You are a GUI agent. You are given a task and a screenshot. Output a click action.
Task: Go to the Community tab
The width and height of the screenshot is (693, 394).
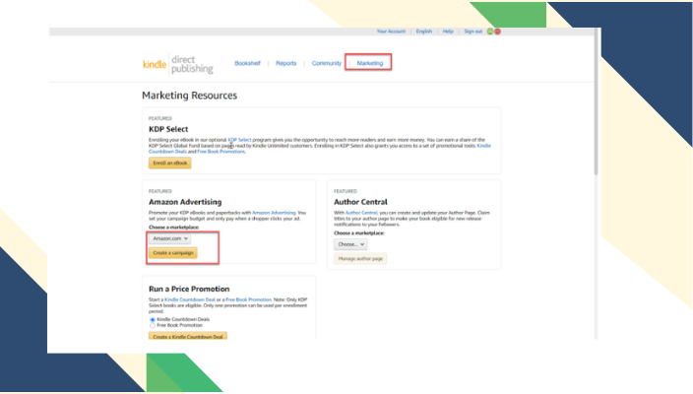(327, 63)
